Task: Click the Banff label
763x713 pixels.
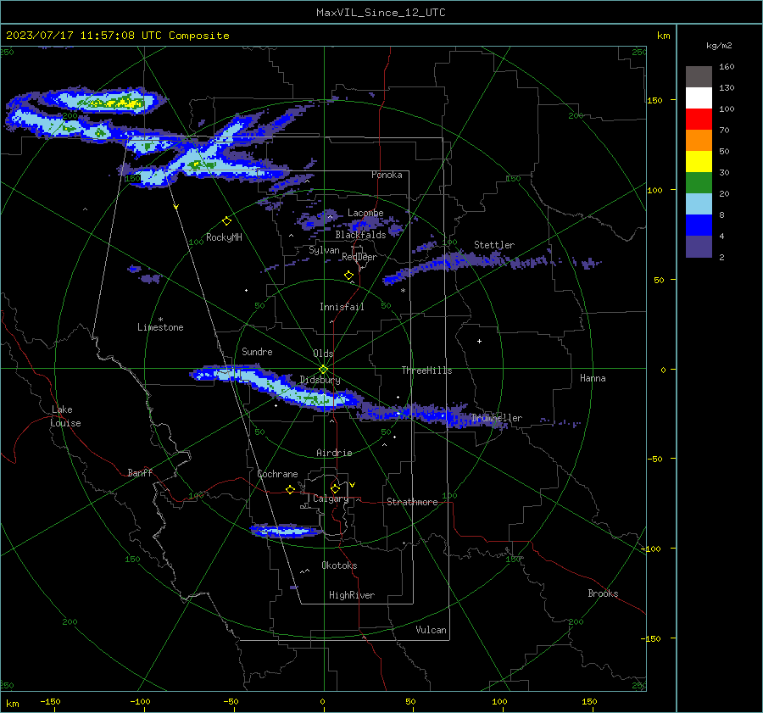Action: 140,472
